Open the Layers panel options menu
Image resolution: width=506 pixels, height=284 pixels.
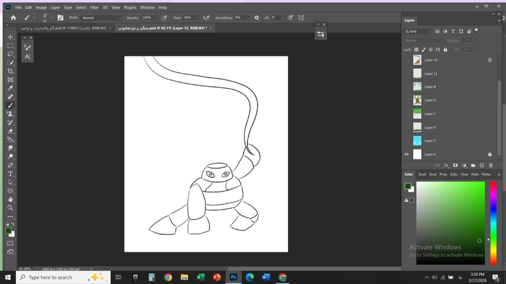[499, 20]
